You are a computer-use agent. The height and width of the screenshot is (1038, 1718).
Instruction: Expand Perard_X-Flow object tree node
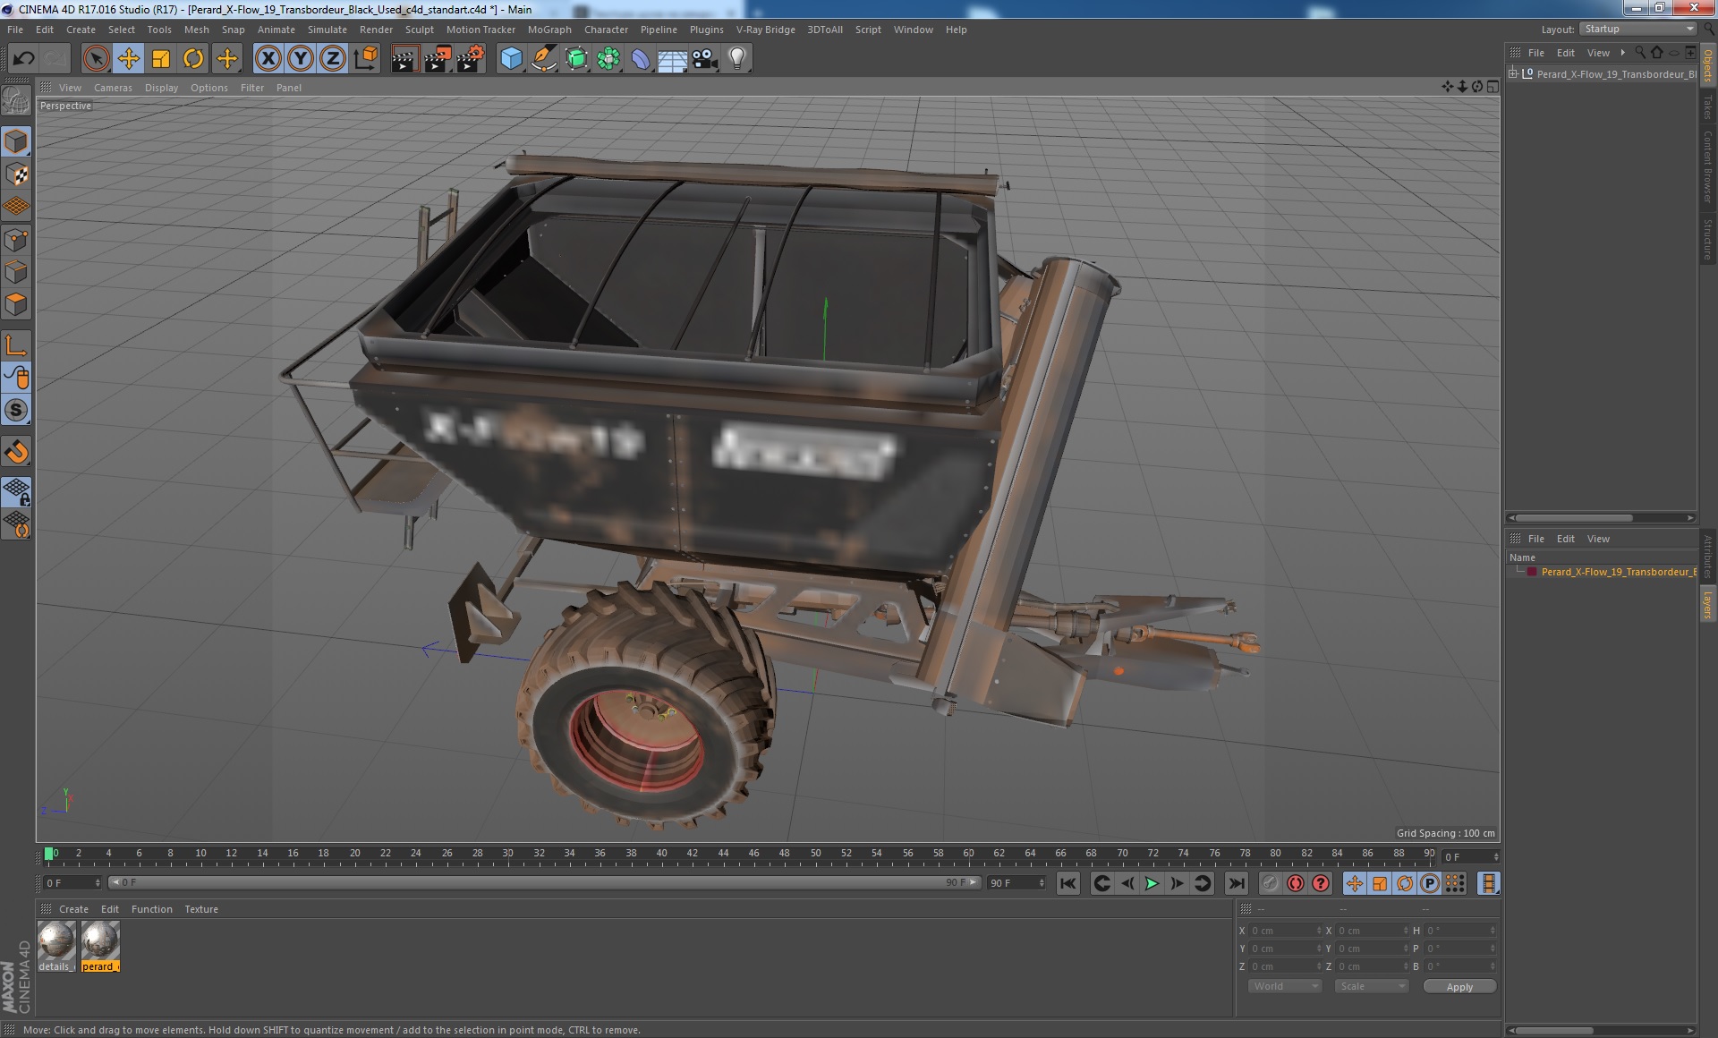1513,73
